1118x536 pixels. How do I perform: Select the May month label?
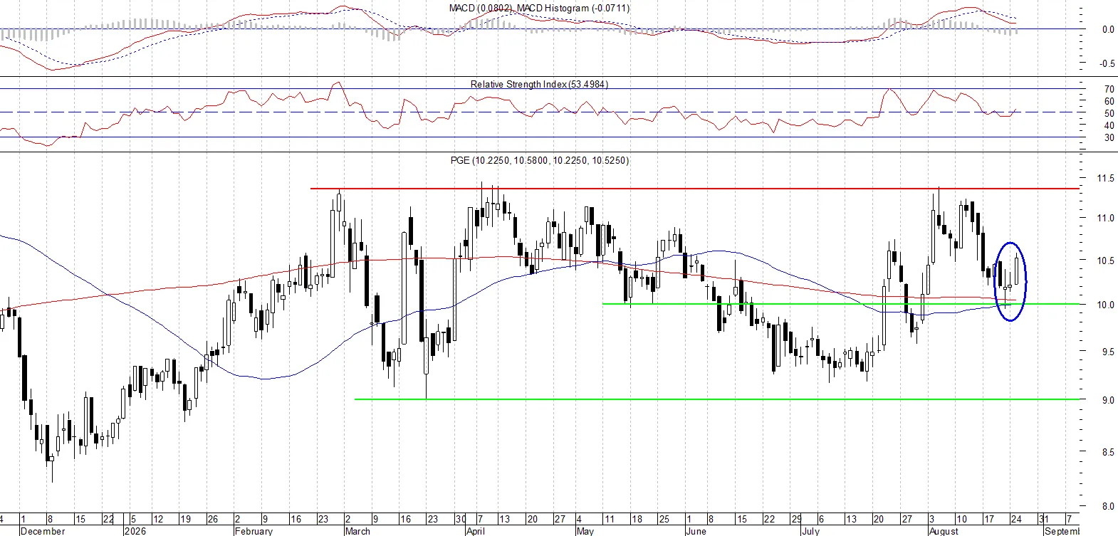[x=585, y=531]
